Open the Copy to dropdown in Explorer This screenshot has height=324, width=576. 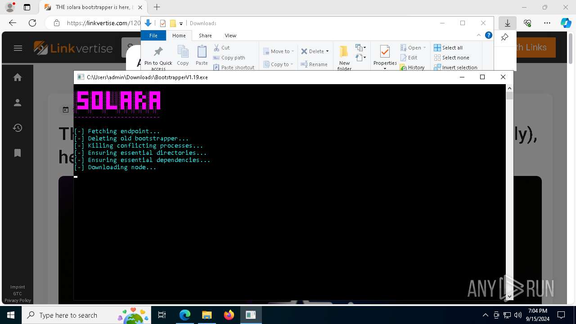tap(279, 64)
